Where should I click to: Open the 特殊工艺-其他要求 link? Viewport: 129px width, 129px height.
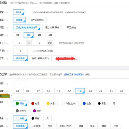[74, 75]
